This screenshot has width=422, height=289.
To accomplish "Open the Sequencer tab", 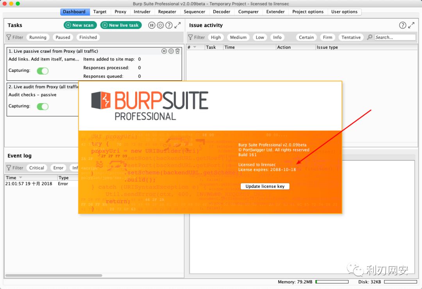I will point(194,12).
